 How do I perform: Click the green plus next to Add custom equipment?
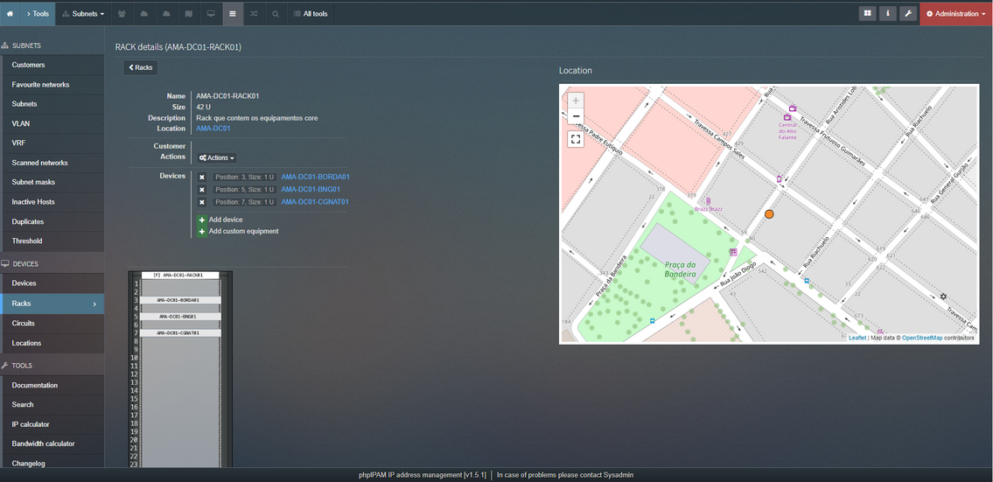[202, 232]
